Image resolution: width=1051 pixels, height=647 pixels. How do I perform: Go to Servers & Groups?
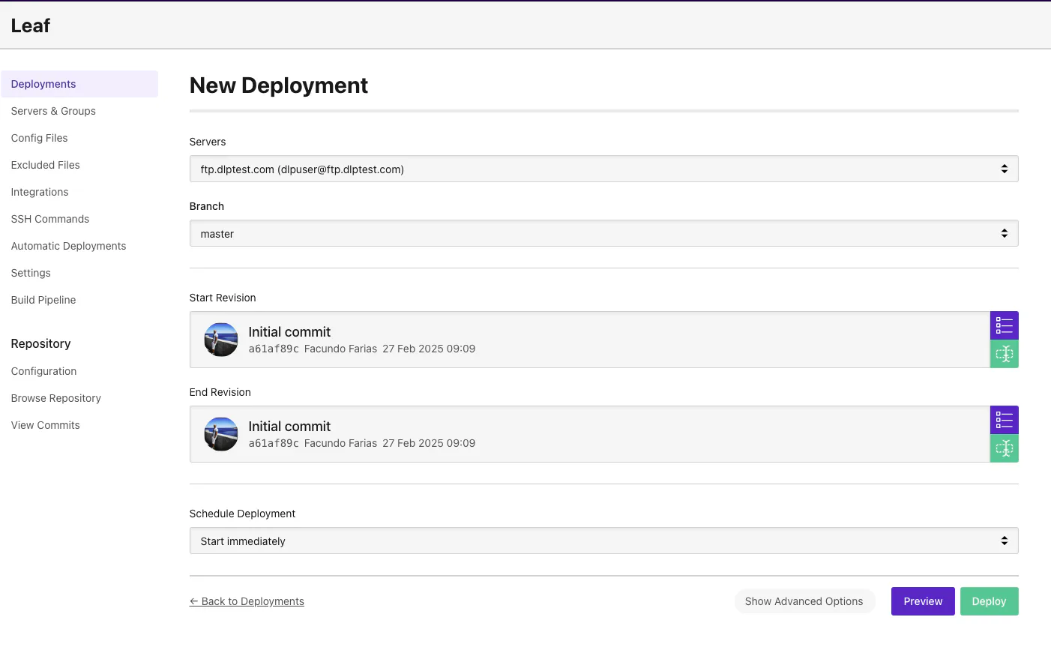[x=53, y=111]
